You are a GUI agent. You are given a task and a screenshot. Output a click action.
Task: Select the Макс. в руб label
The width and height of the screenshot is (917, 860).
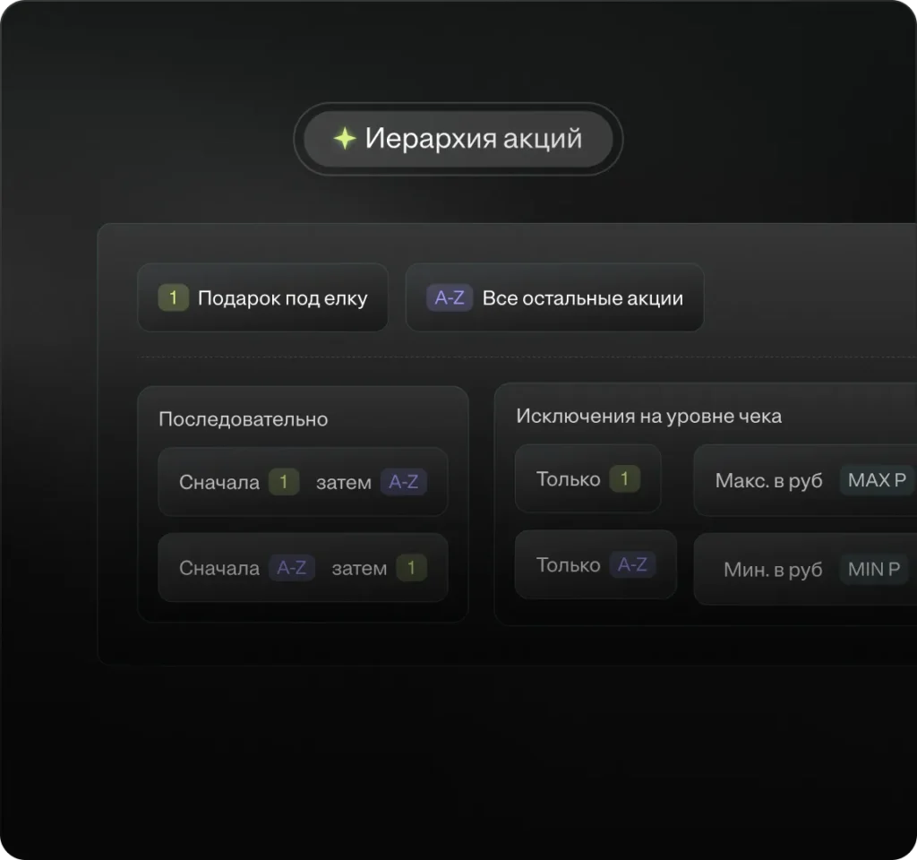pyautogui.click(x=768, y=481)
